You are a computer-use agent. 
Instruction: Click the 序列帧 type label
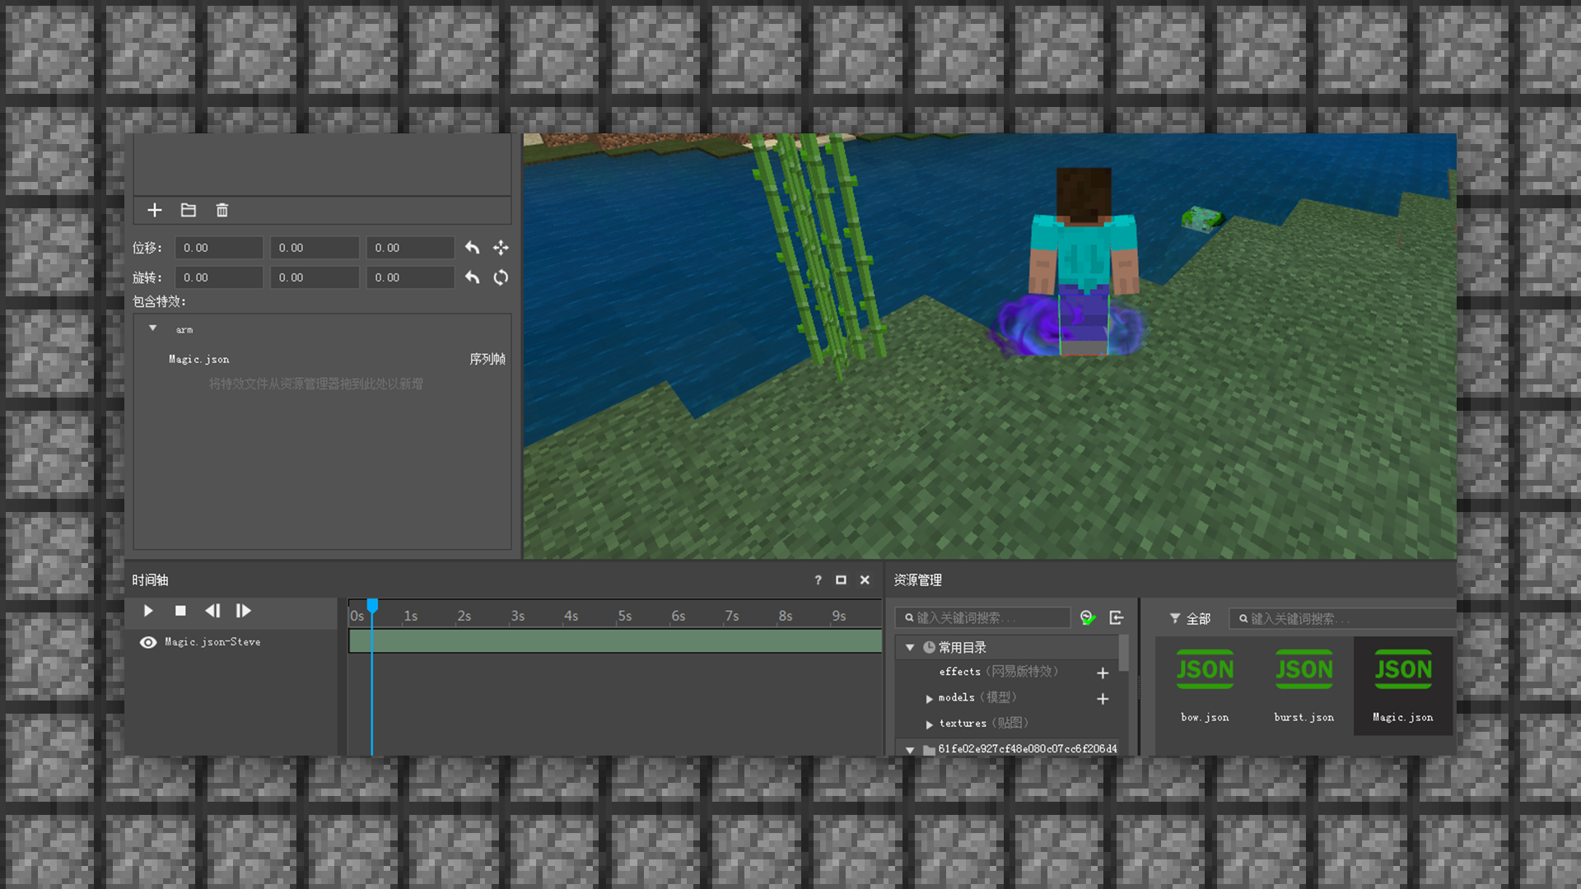point(487,359)
